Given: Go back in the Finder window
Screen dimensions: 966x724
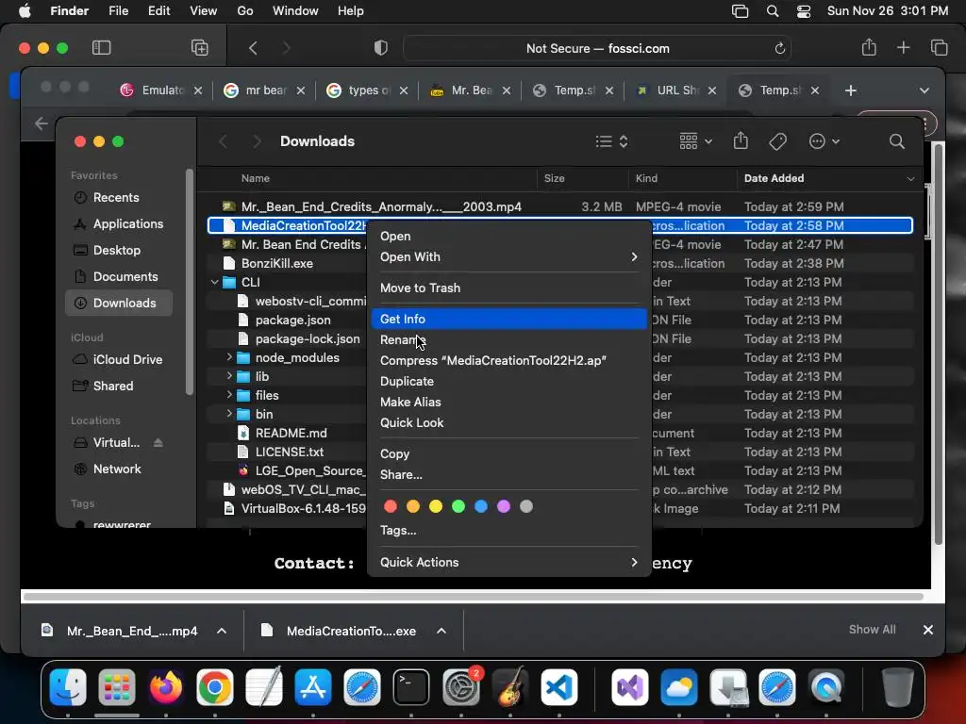Looking at the screenshot, I should (223, 141).
